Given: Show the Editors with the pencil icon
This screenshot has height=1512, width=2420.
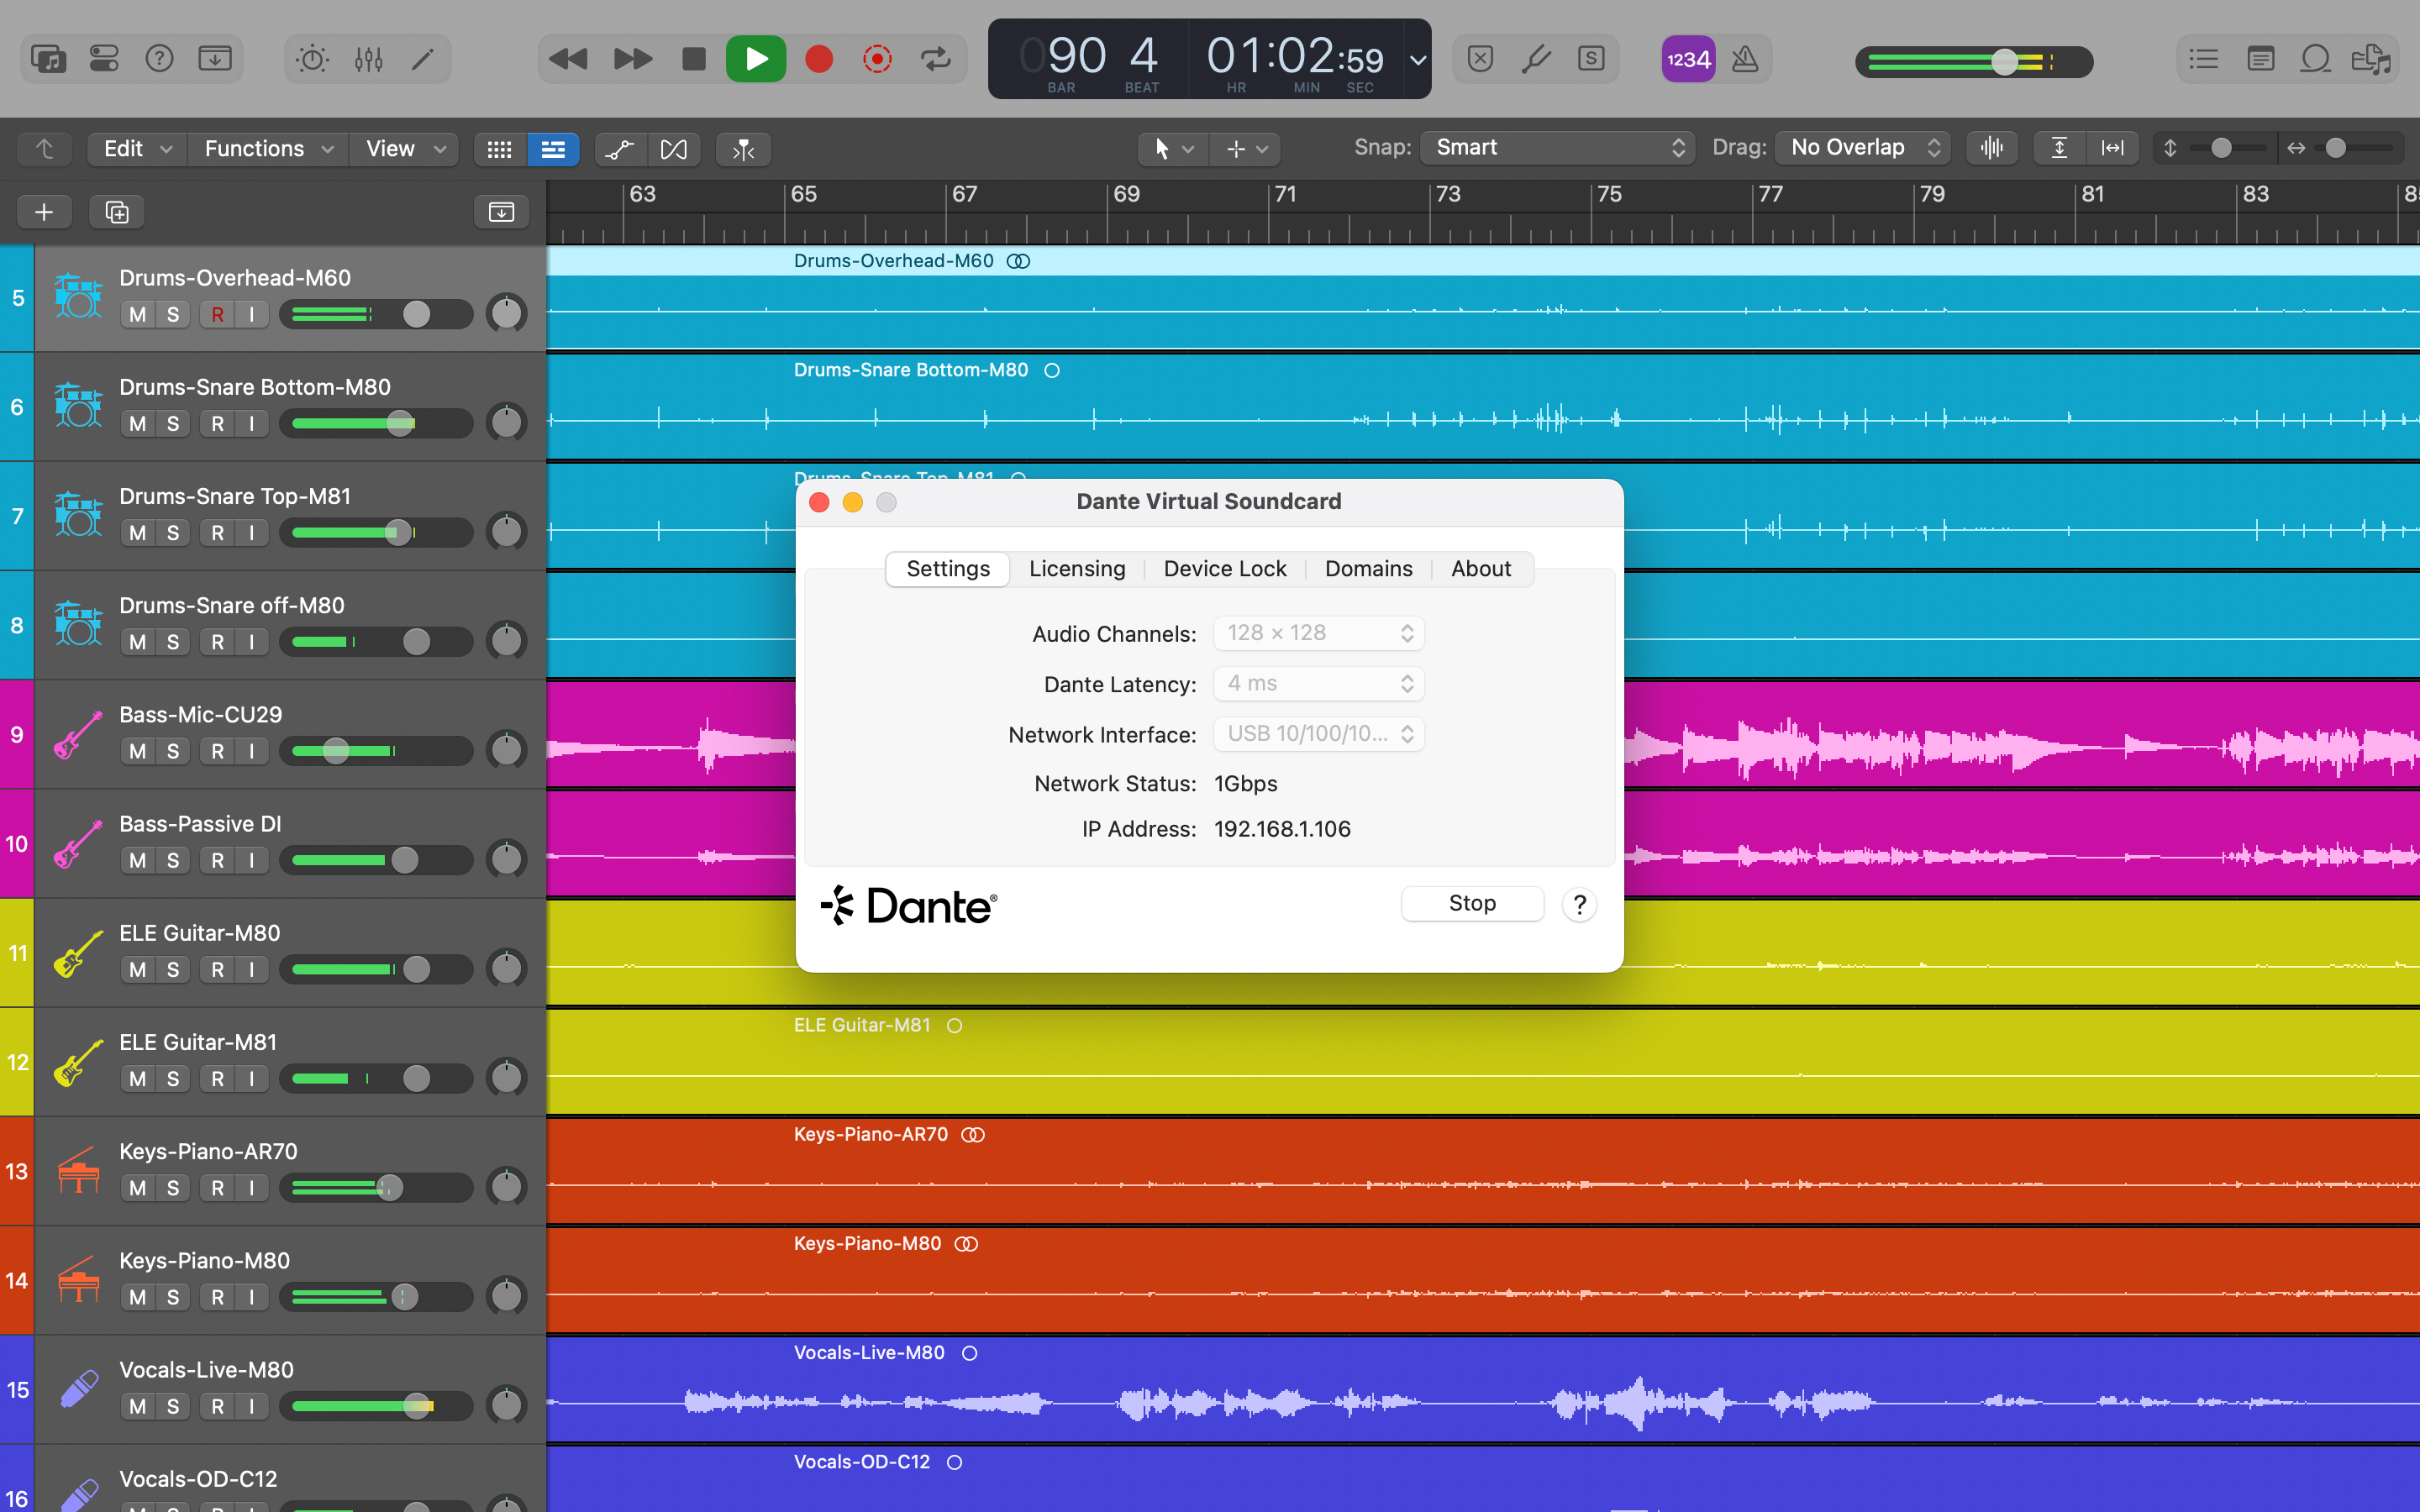Looking at the screenshot, I should click(422, 59).
